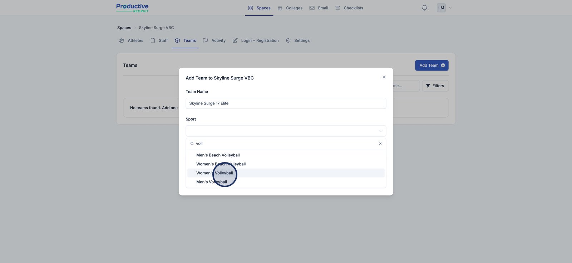Switch to the Athletes tab

tap(131, 41)
